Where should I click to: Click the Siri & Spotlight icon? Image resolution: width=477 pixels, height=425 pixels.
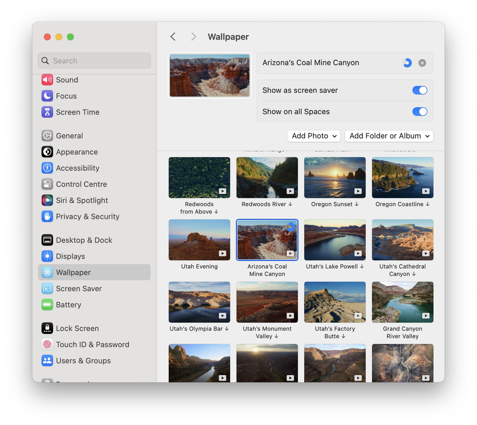point(47,200)
